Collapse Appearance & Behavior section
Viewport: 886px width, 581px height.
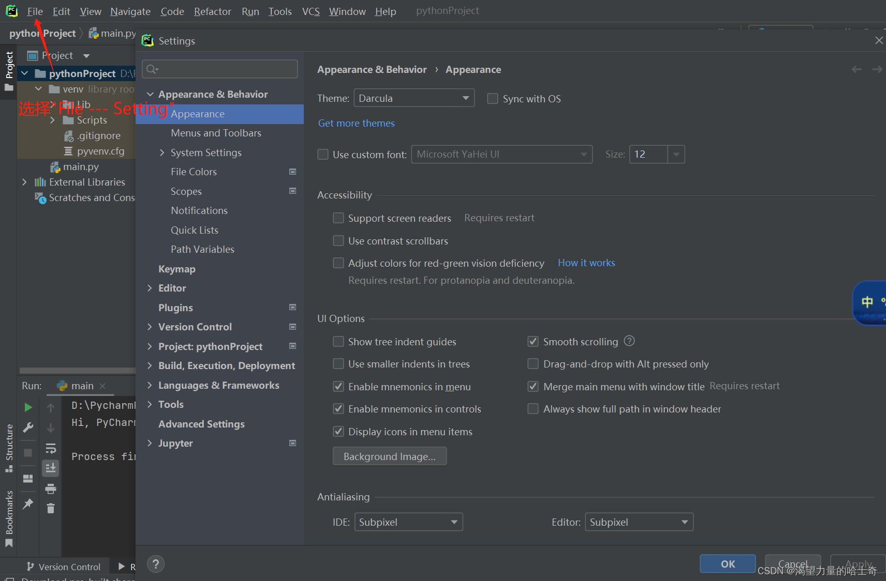[x=150, y=94]
